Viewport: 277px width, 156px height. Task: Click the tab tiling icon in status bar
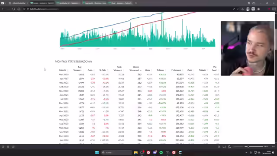tap(224, 146)
